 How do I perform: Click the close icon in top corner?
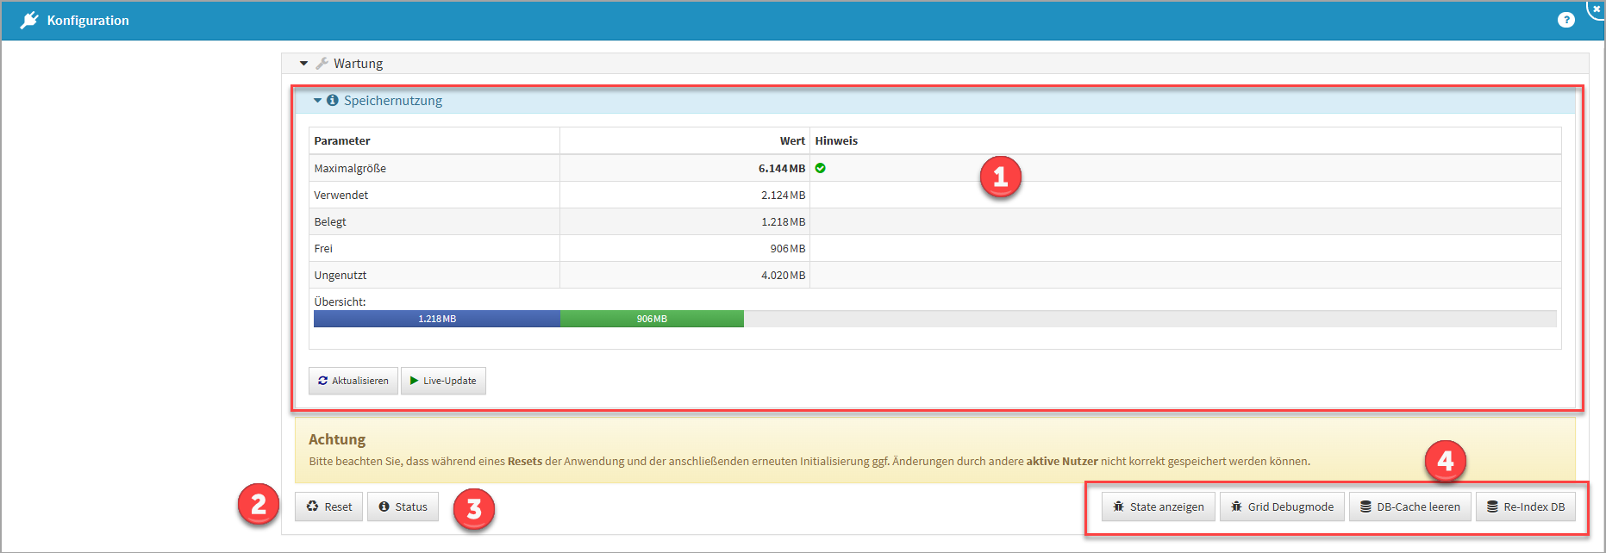click(1596, 8)
